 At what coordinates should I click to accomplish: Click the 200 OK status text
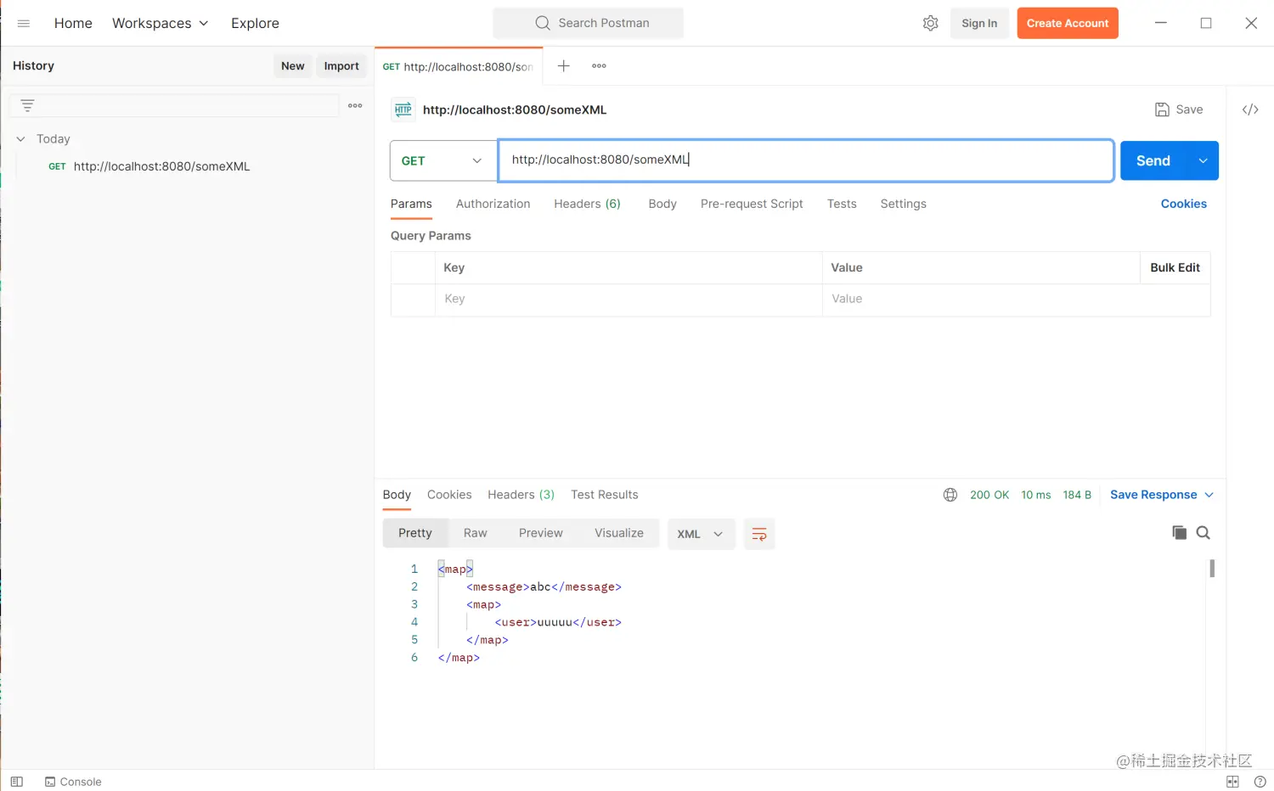(989, 495)
